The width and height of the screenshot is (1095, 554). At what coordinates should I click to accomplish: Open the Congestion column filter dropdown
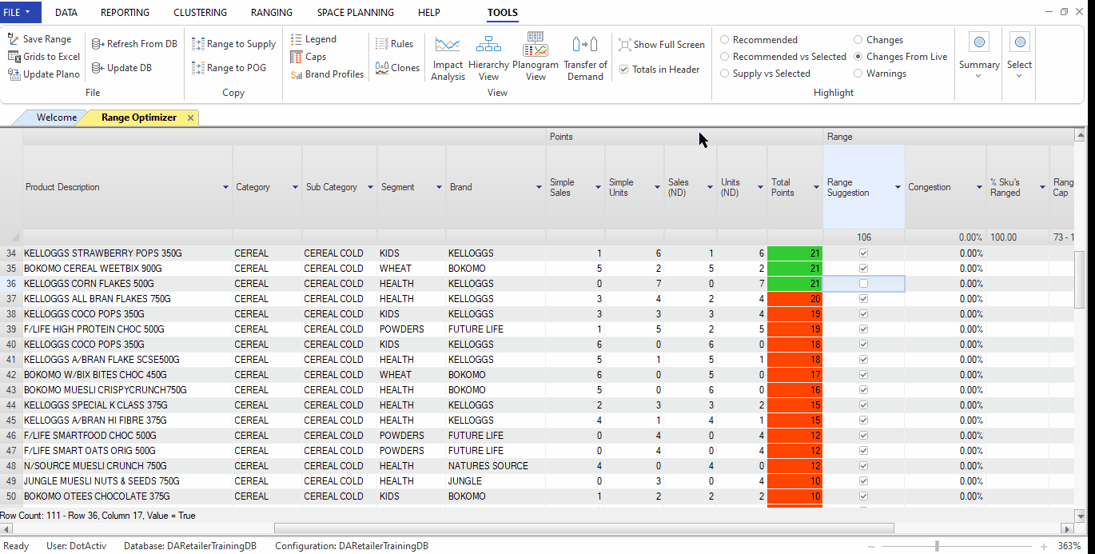tap(979, 187)
